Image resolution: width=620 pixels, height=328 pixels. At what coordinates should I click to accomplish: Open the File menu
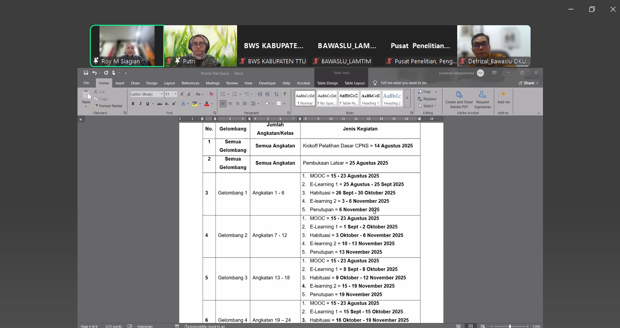(86, 83)
